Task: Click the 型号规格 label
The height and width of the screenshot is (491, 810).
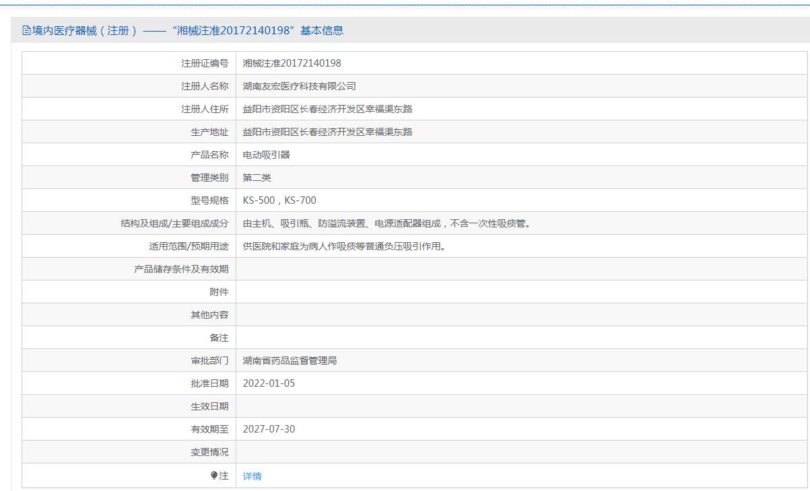Action: 209,200
